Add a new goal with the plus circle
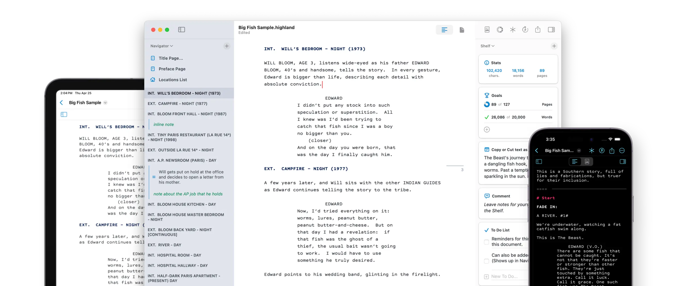Viewport: 685px width, 286px height. [487, 130]
